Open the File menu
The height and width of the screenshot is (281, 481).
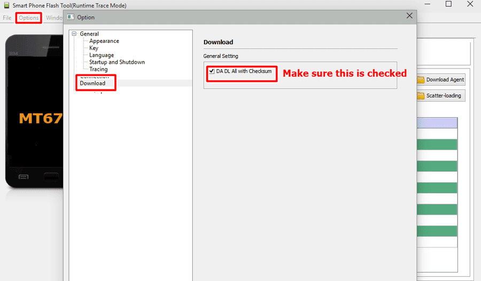point(7,18)
